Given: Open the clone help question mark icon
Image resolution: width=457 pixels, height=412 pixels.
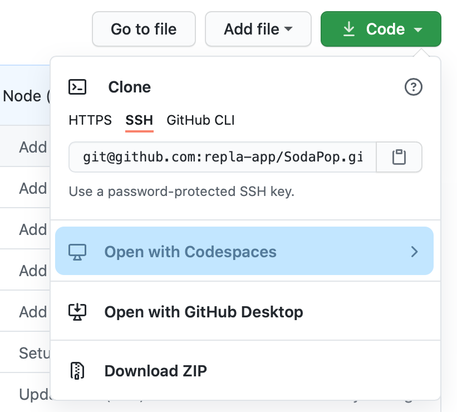Looking at the screenshot, I should click(413, 87).
